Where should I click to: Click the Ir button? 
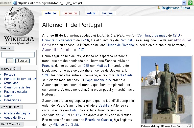[10, 61]
